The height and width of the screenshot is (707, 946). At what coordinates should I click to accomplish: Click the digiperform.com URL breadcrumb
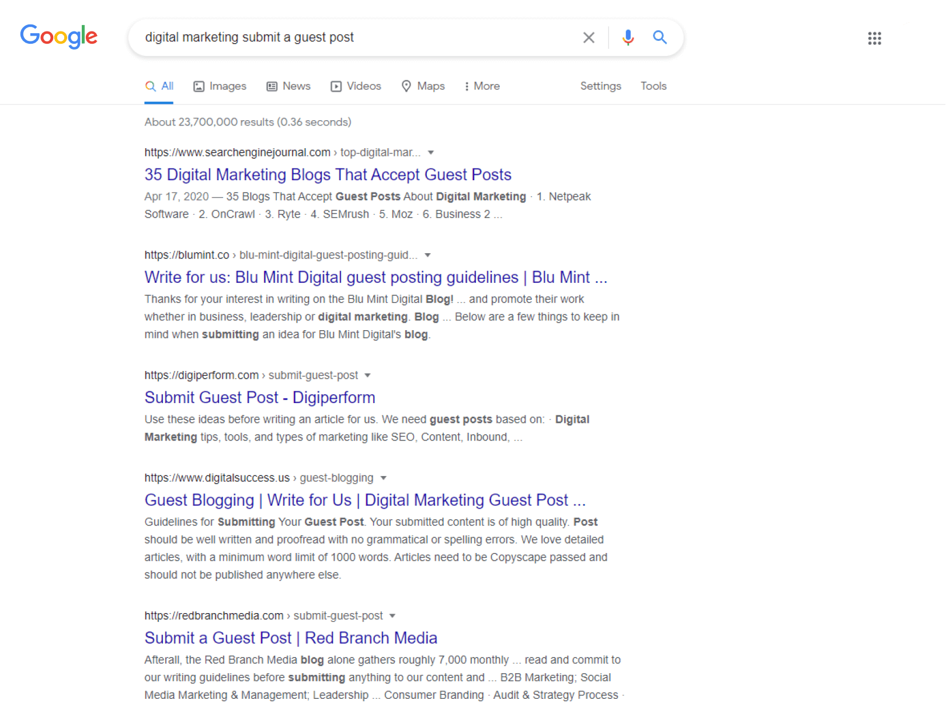click(x=251, y=376)
